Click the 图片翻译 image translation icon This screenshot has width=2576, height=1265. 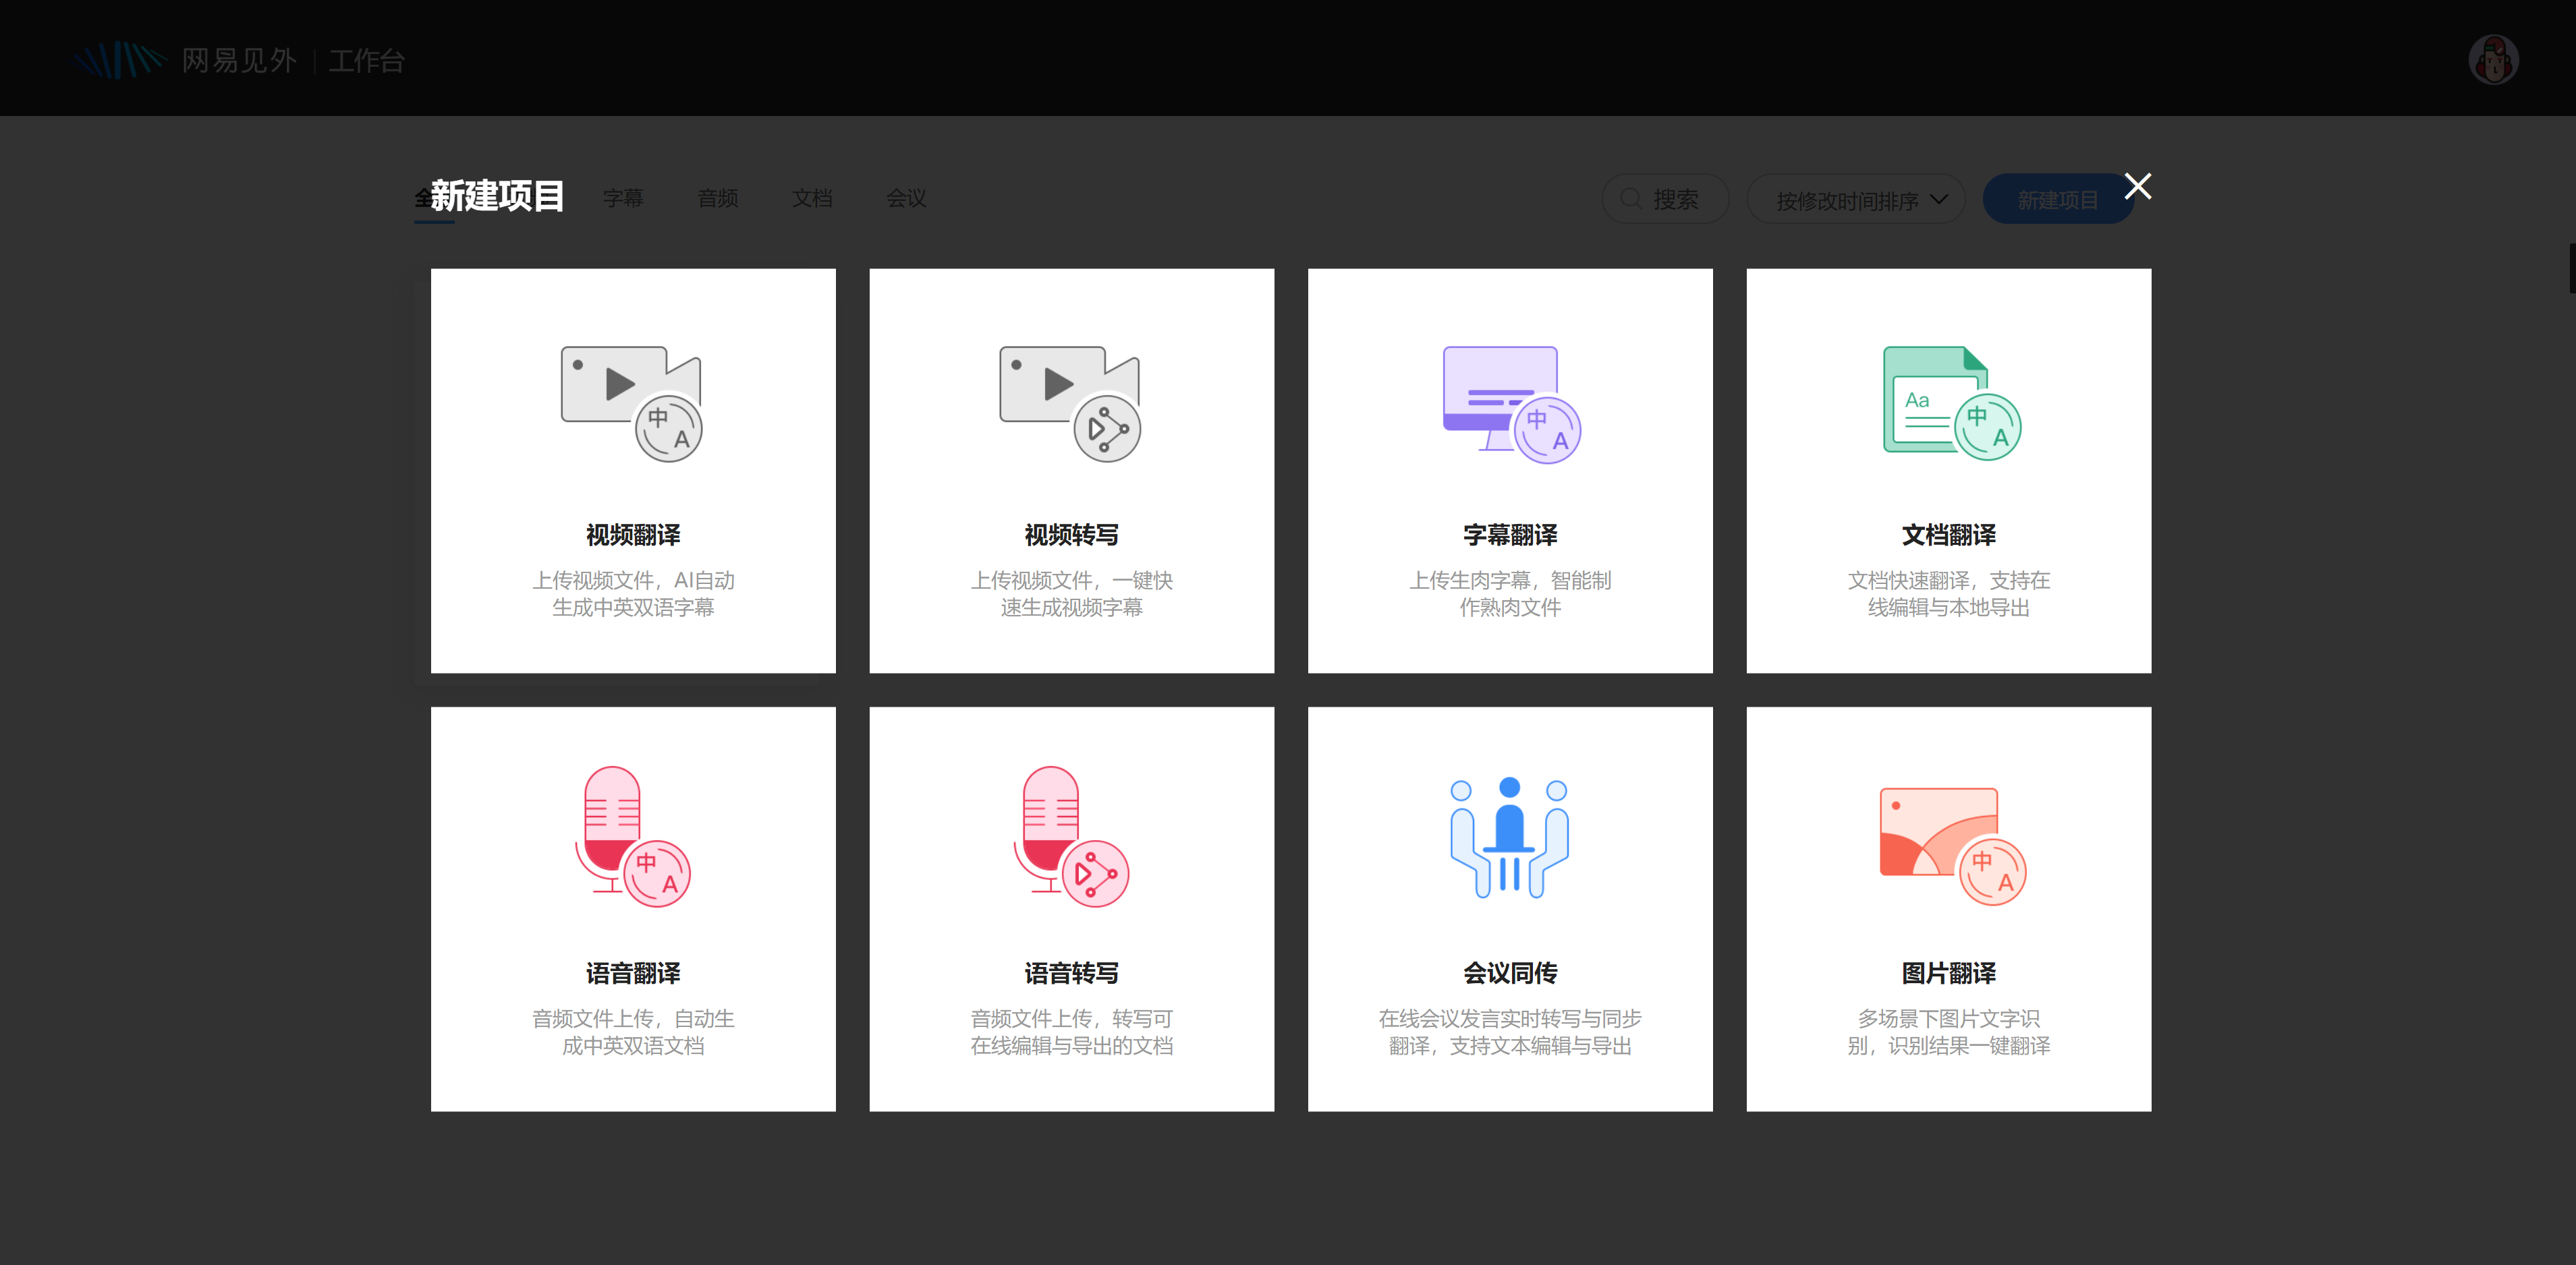tap(1952, 846)
